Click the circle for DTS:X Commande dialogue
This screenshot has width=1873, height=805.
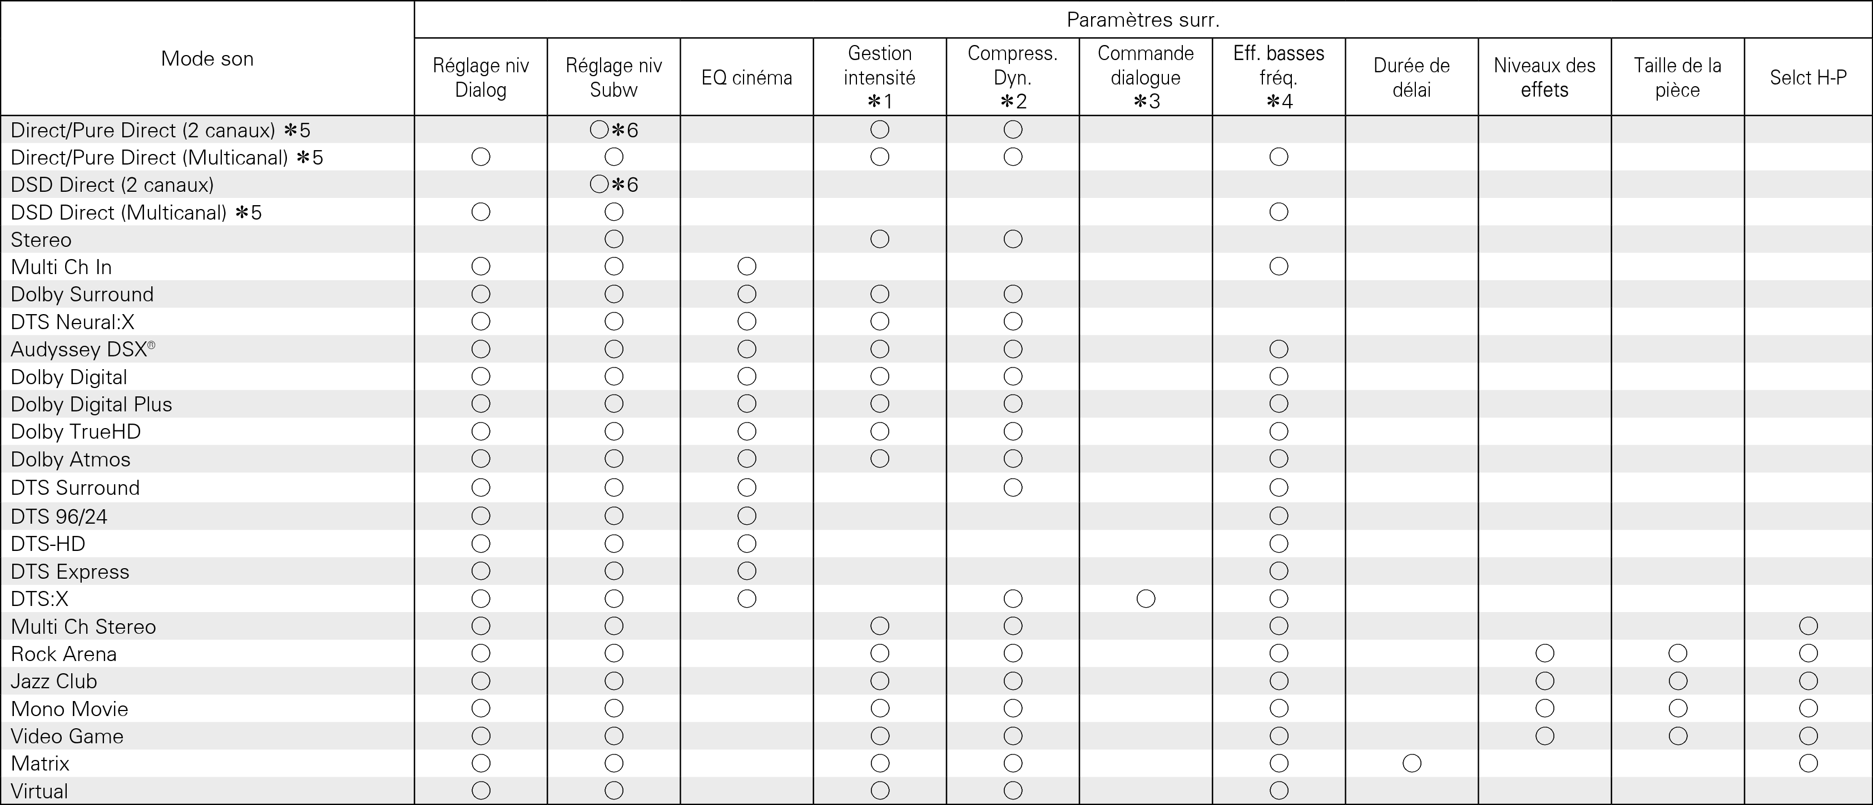[x=1145, y=599]
